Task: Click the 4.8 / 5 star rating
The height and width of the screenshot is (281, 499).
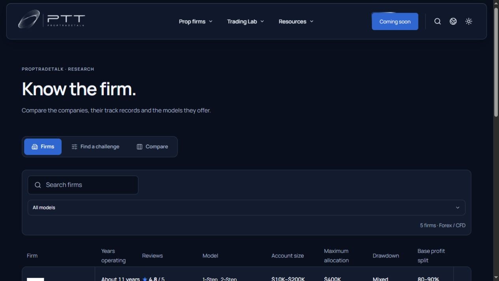Action: pos(153,279)
